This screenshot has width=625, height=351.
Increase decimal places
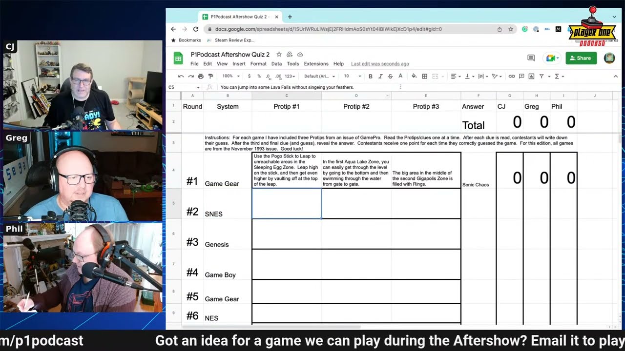click(278, 76)
